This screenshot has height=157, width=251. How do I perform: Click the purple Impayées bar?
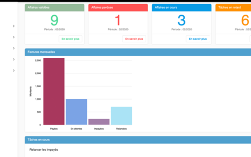pyautogui.click(x=99, y=122)
